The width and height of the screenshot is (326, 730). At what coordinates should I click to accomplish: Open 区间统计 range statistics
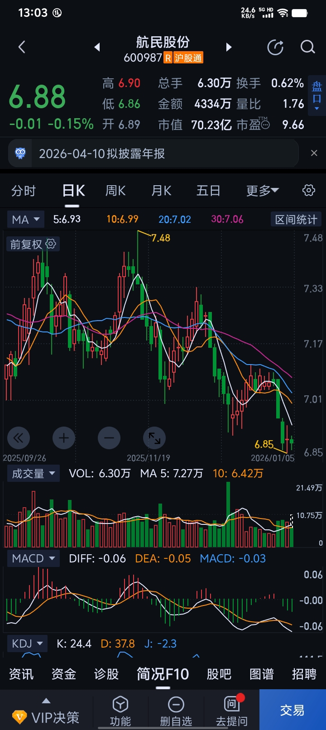pos(296,220)
